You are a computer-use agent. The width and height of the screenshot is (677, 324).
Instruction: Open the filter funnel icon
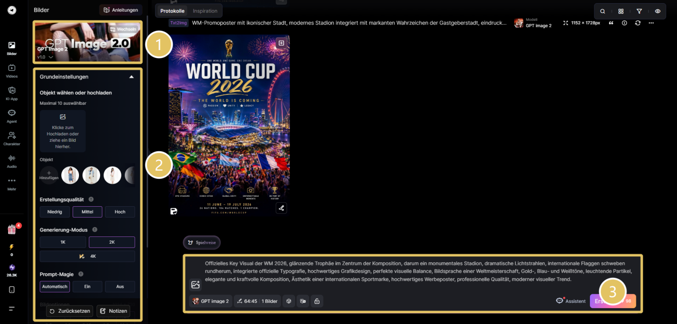click(x=639, y=11)
